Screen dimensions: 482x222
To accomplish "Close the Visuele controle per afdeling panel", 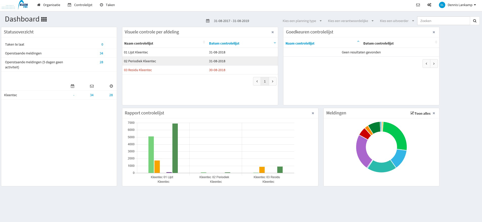I will click(x=273, y=32).
